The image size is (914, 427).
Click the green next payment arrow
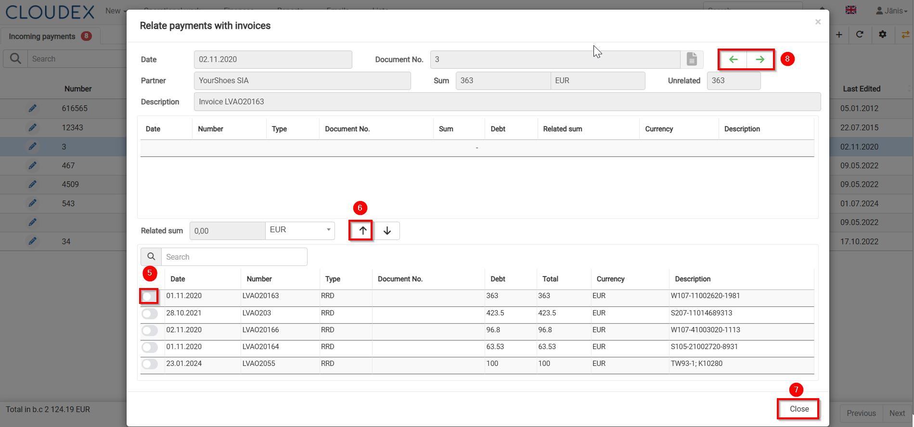click(760, 60)
